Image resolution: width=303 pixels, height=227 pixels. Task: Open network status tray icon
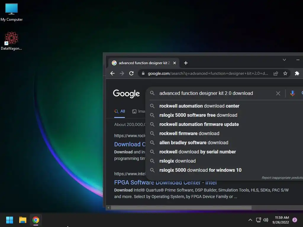pyautogui.click(x=258, y=220)
